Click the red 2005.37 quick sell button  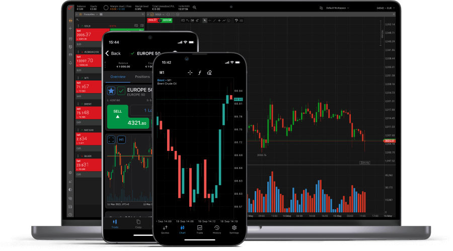coord(152,20)
